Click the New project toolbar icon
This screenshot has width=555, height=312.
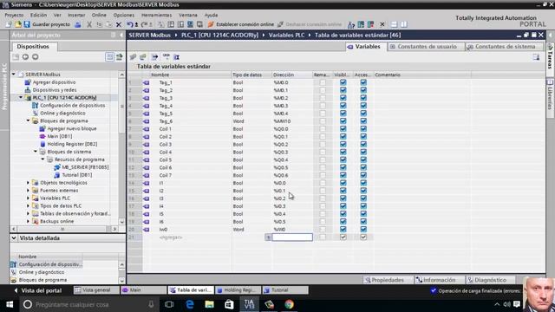point(9,24)
